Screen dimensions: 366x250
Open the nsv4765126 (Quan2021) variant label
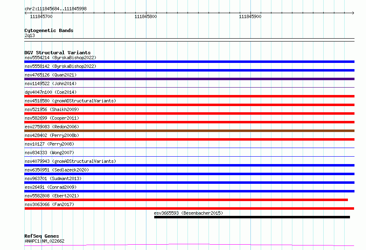pos(51,75)
